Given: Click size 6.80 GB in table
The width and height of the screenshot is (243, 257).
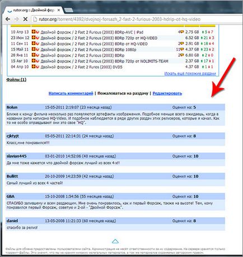Looking at the screenshot, I should pyautogui.click(x=192, y=55).
